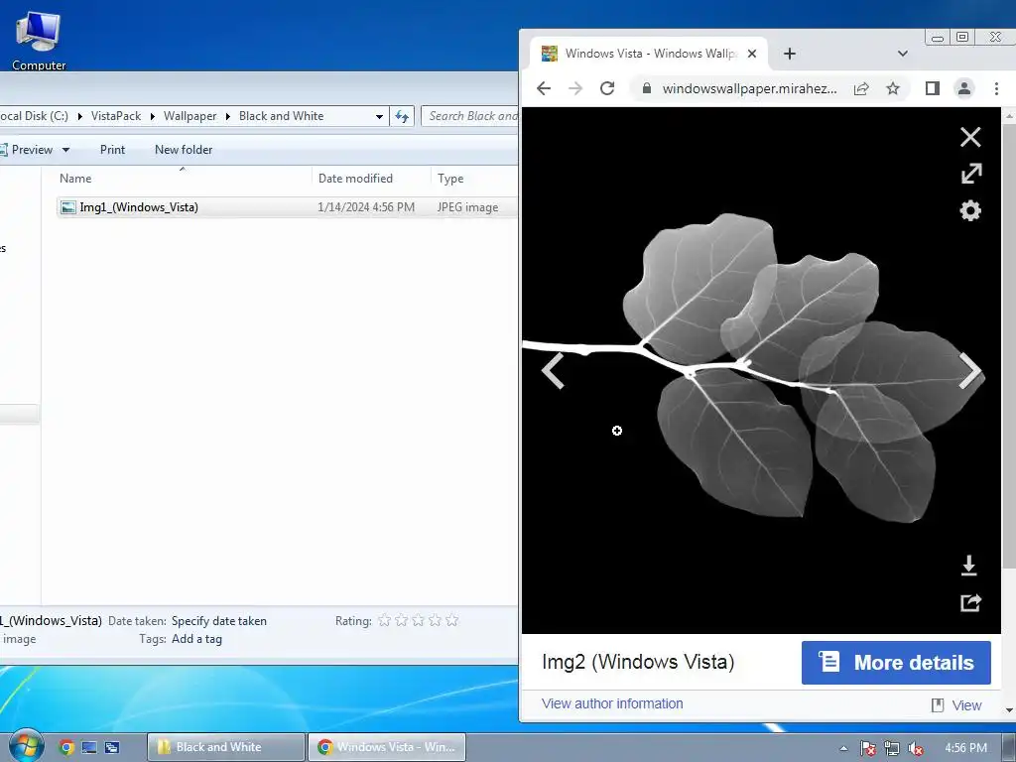Go to previous image in viewer
The image size is (1016, 762).
point(553,371)
